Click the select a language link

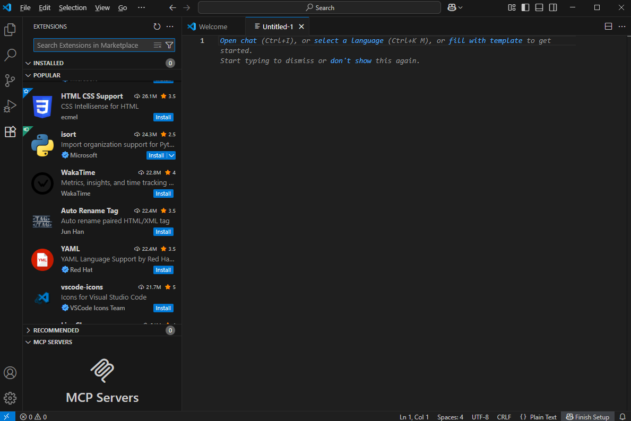click(349, 41)
